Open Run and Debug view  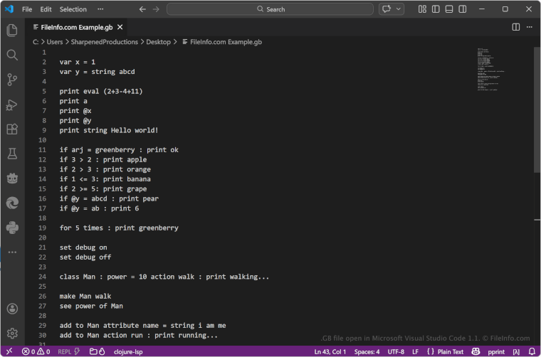pyautogui.click(x=12, y=105)
